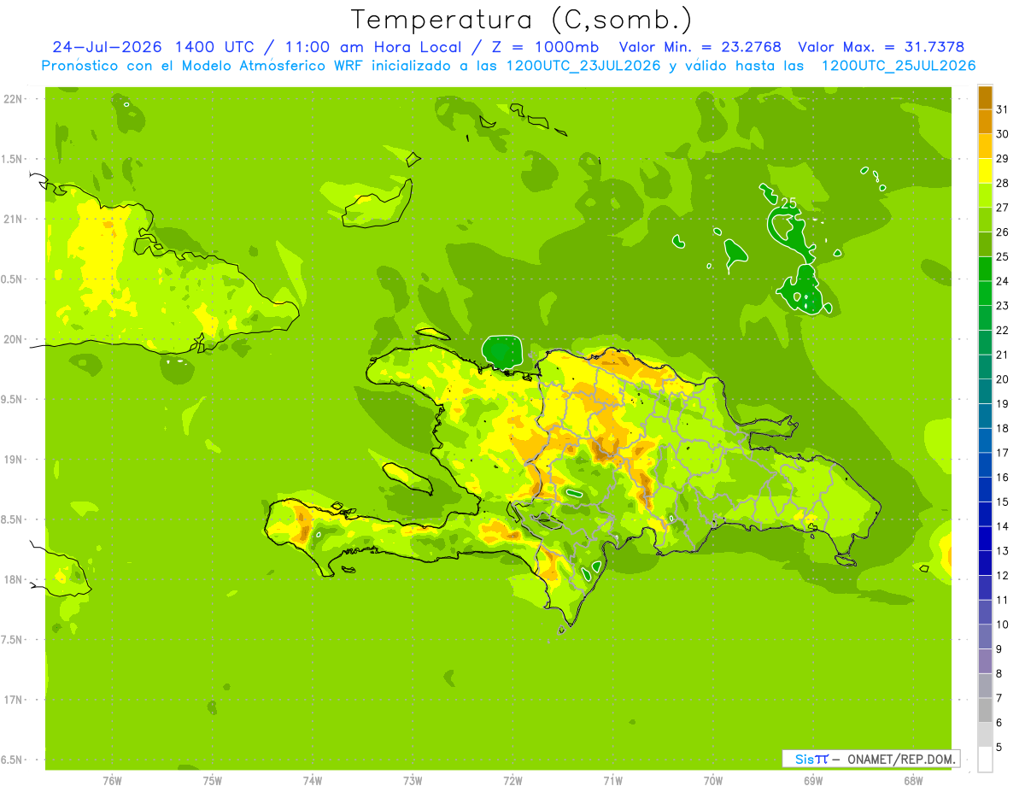Image resolution: width=1025 pixels, height=792 pixels.
Task: Click the colorbar label "29"
Action: (x=1003, y=159)
